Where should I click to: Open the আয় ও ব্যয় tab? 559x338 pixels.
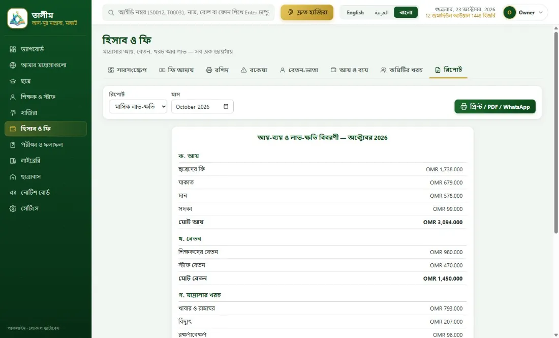[350, 70]
